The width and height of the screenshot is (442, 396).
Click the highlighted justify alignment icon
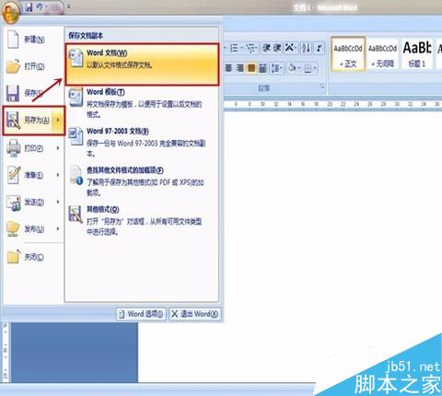251,68
